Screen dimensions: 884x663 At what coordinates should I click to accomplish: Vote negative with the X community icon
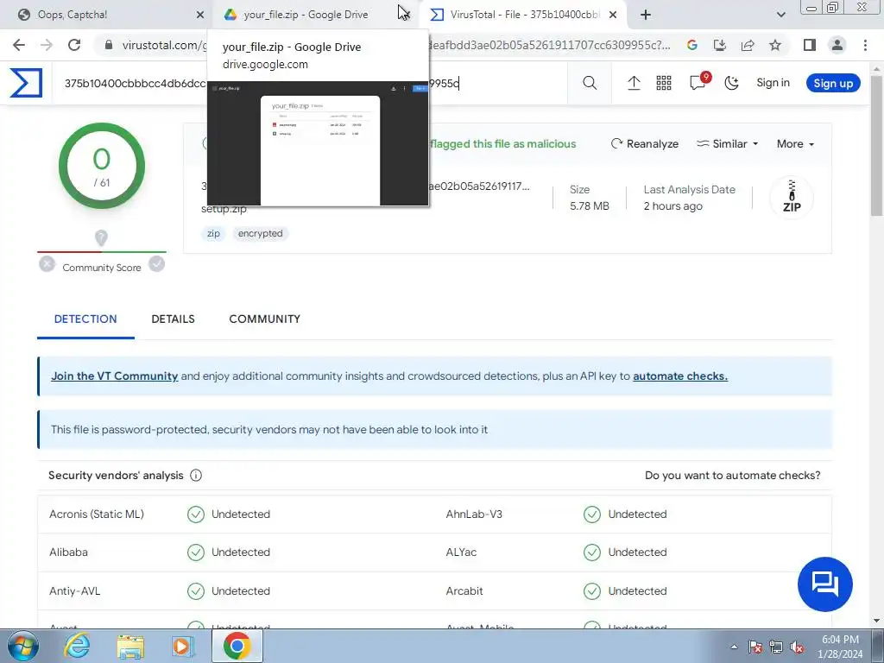pos(47,264)
